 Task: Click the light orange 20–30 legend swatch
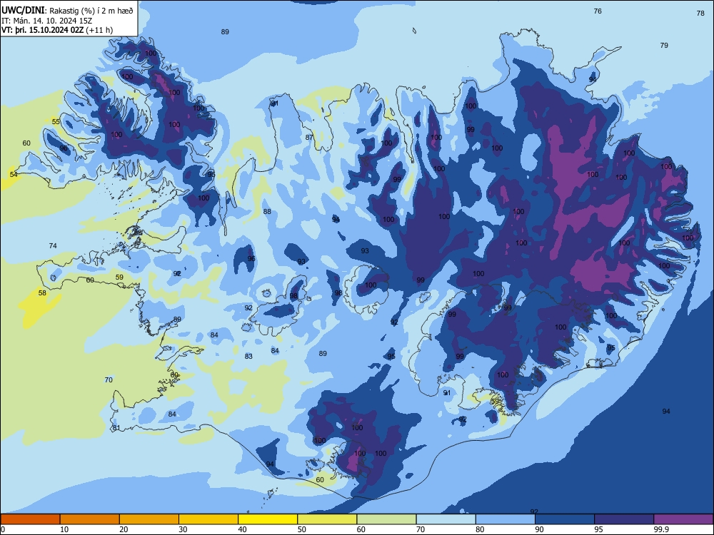(x=149, y=519)
